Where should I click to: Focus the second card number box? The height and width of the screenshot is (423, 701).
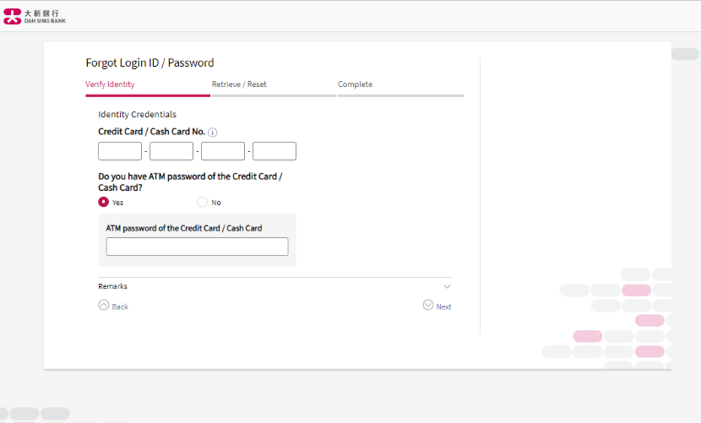pyautogui.click(x=171, y=151)
